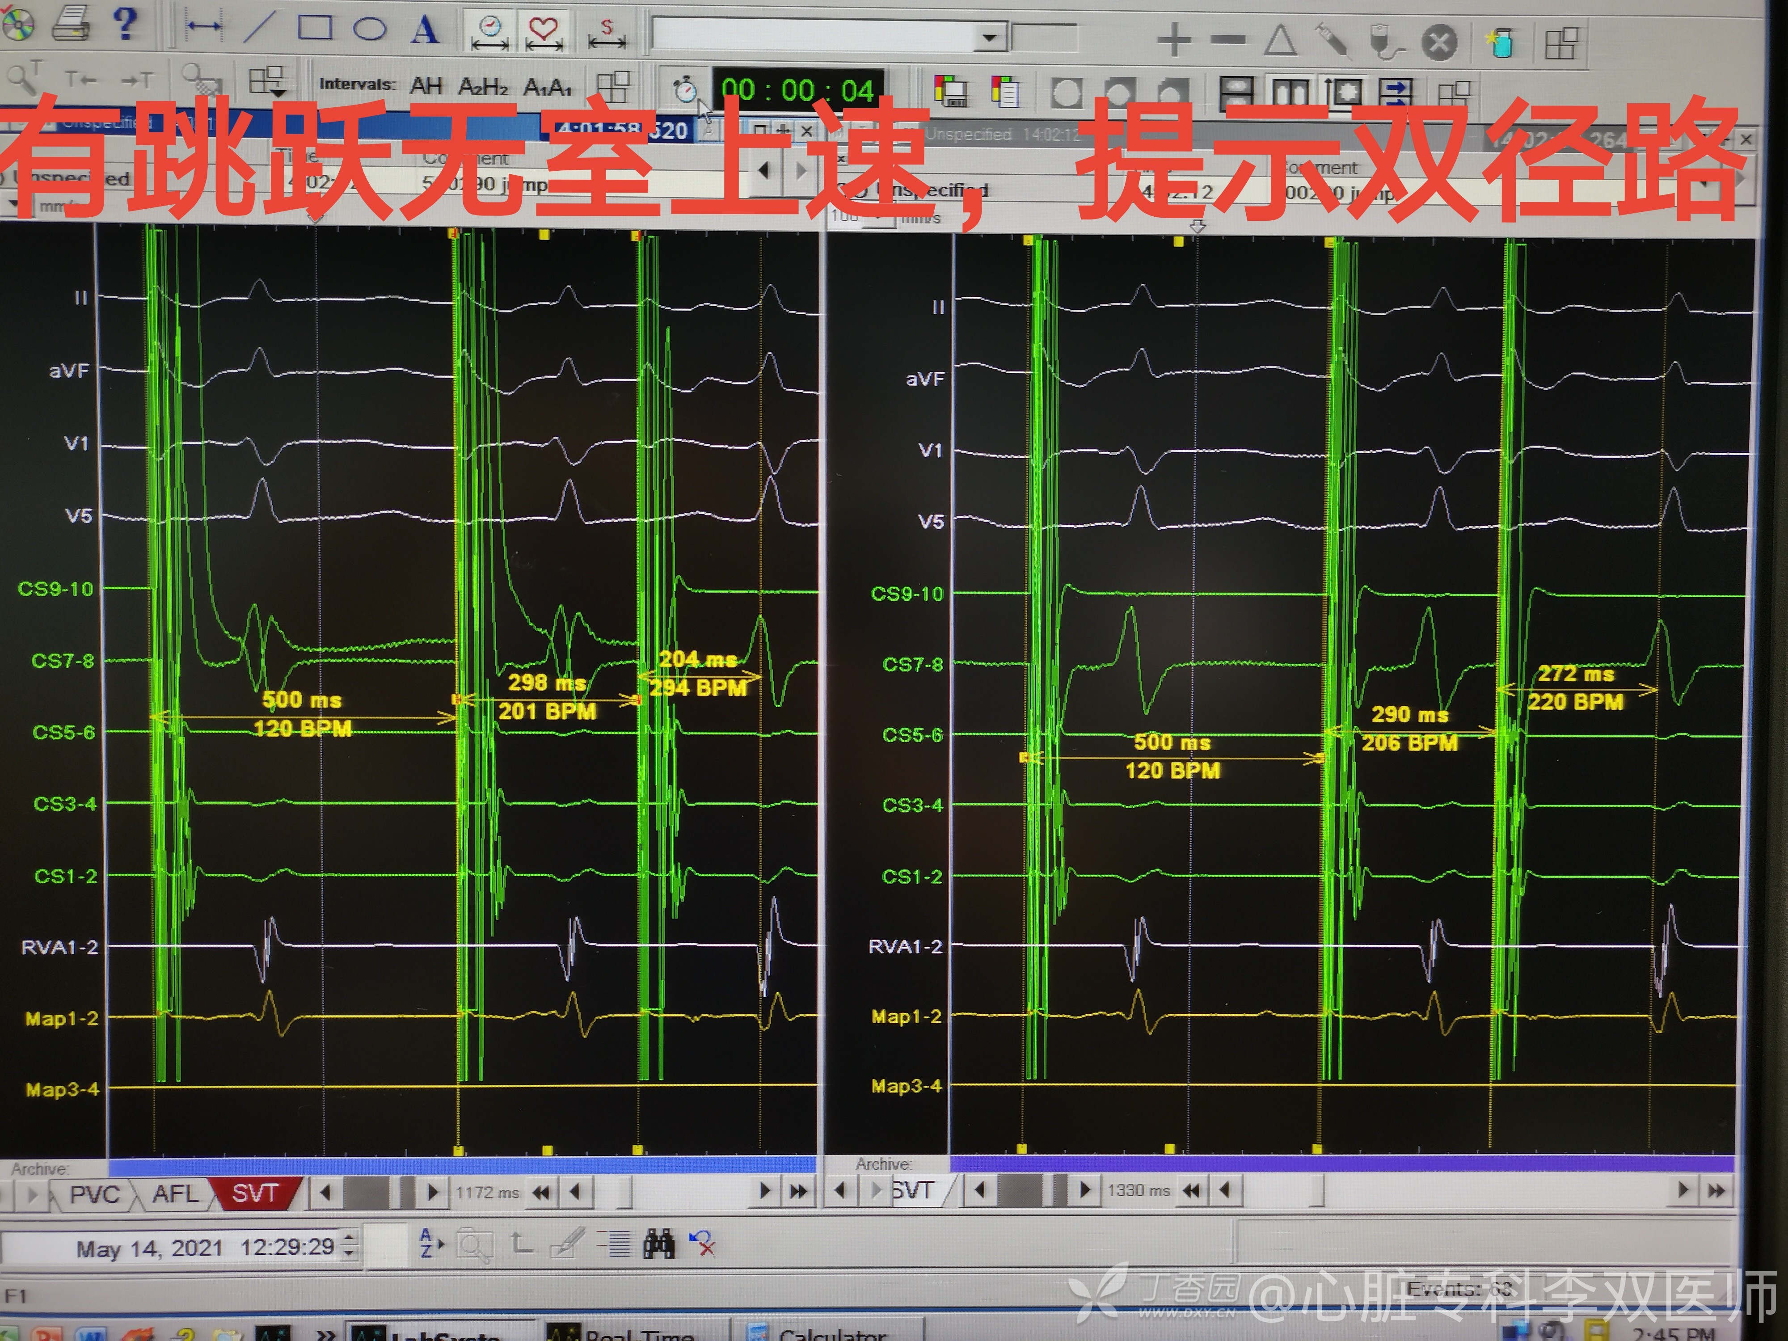The height and width of the screenshot is (1341, 1788).
Task: Switch to the AFL archive tab
Action: (x=175, y=1194)
